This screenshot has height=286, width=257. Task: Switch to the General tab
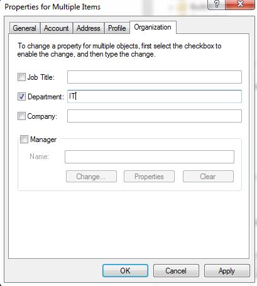25,28
